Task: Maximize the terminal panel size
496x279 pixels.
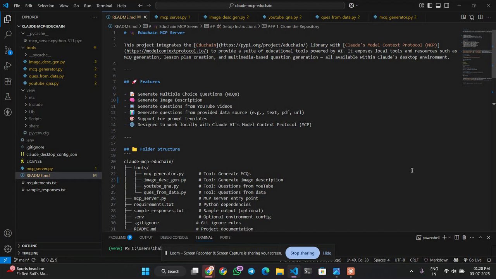Action: click(x=480, y=238)
